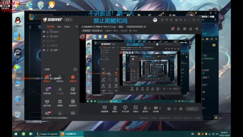Open the QQ desktop icon
Screen dimensions: 243x137
(18, 22)
